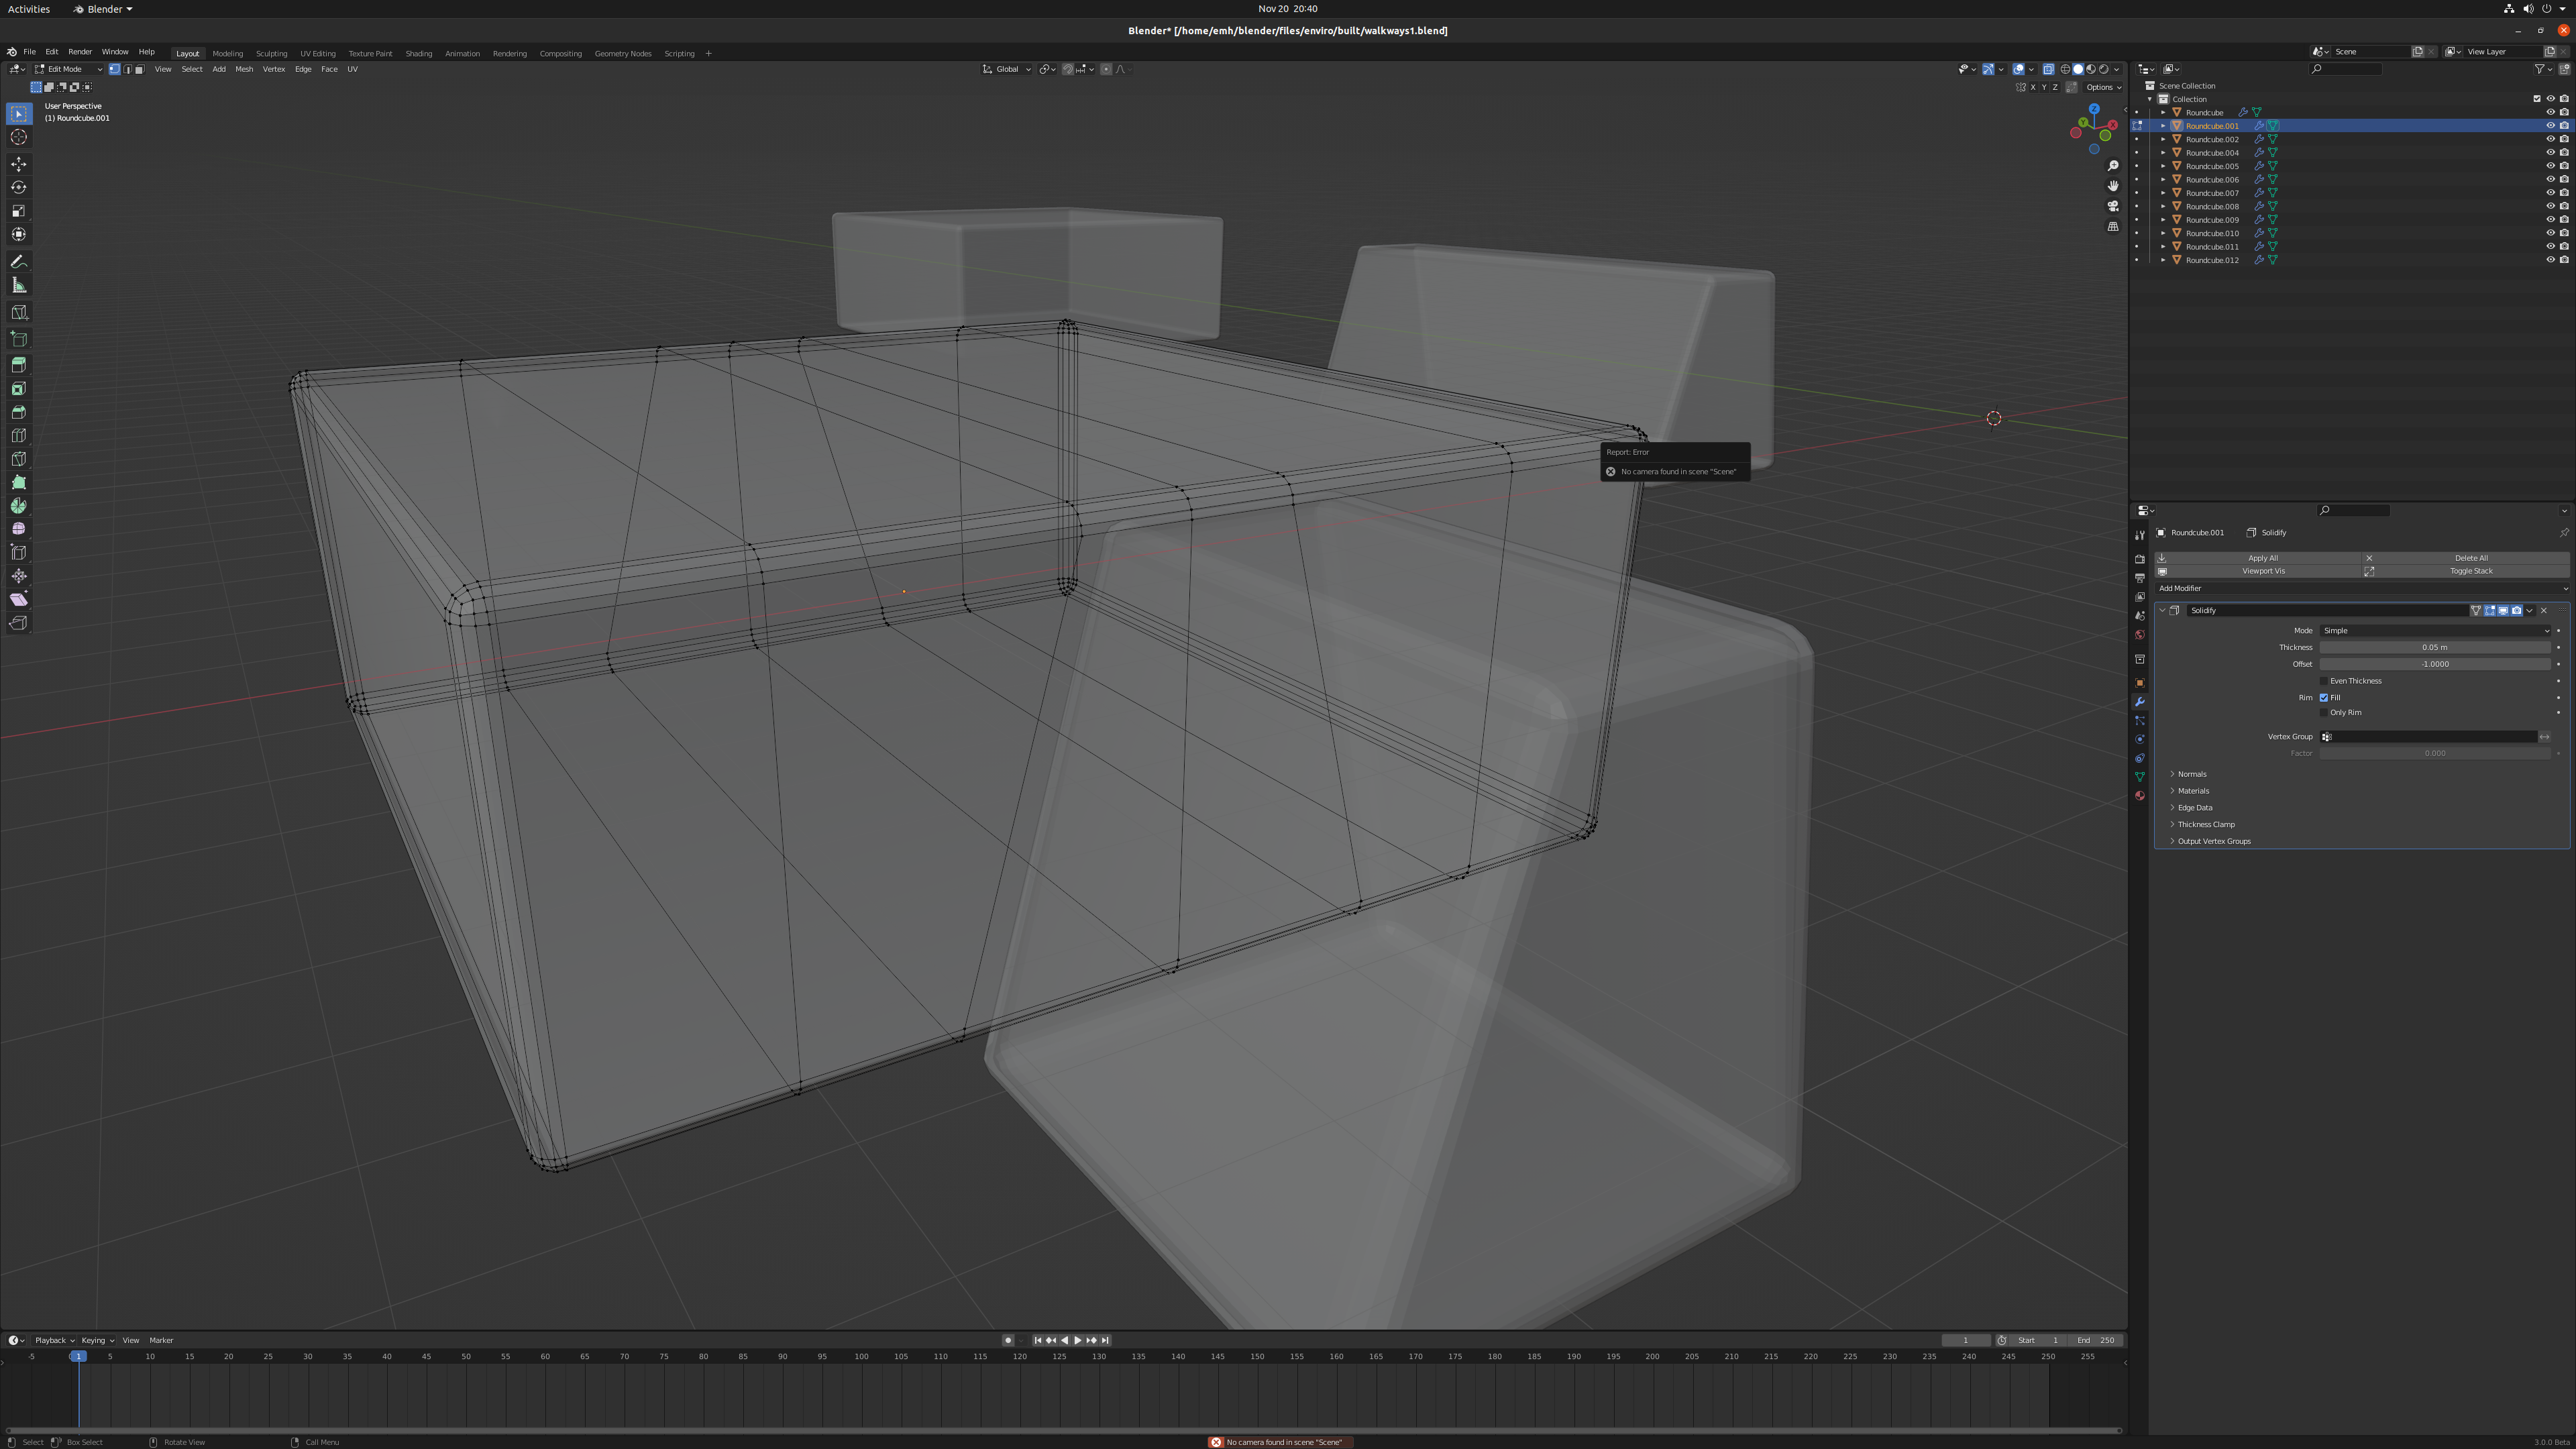Click the pan view hand gizmo
2576x1449 pixels.
[x=2113, y=186]
